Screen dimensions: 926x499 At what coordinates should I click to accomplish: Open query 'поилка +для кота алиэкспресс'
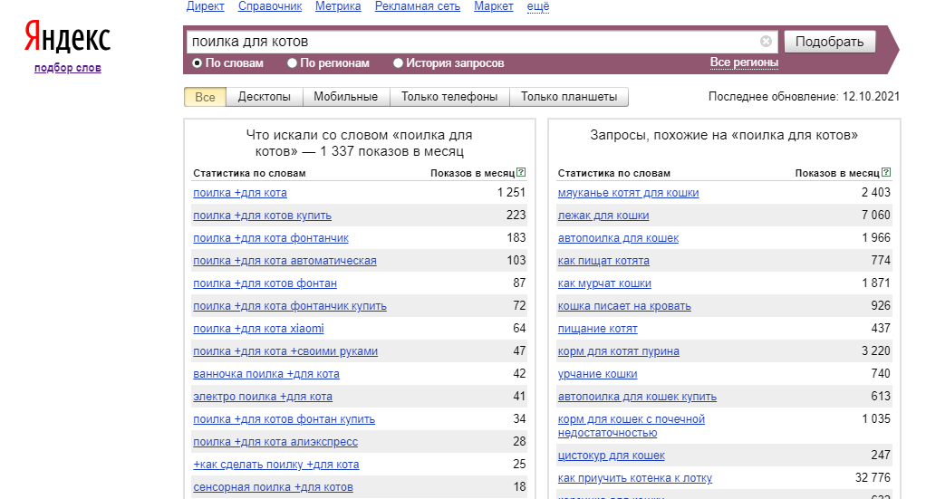[275, 442]
